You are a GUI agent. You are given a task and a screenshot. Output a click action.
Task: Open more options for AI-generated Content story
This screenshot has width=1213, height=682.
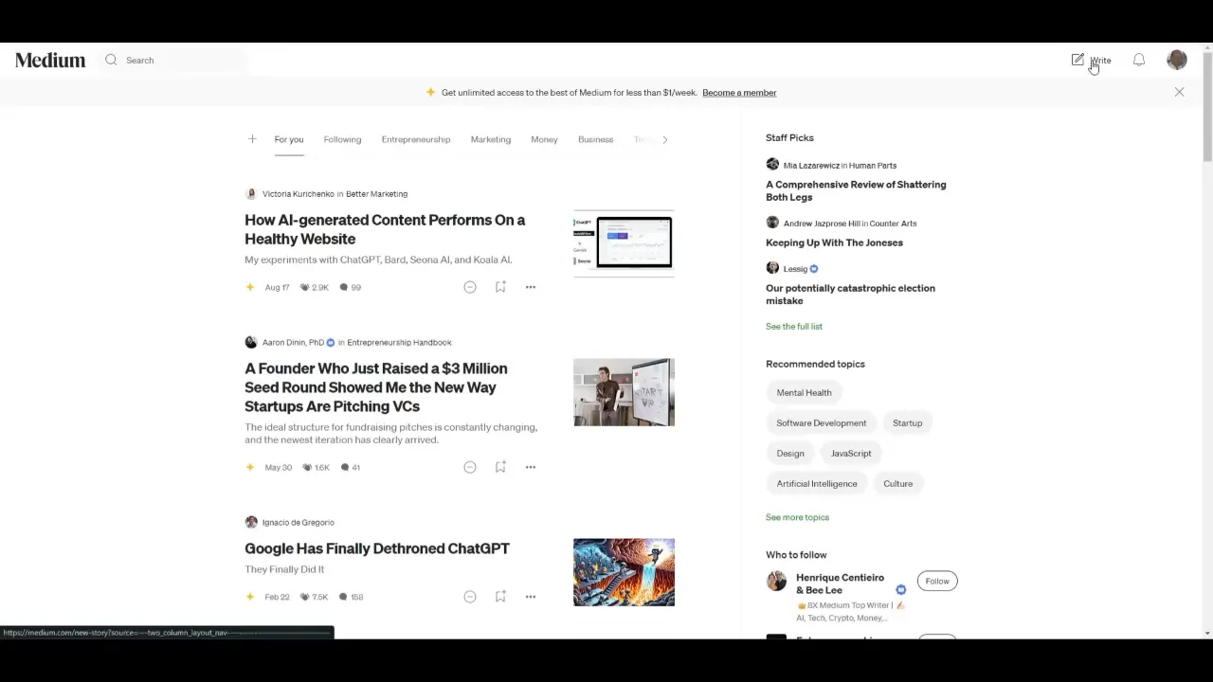(531, 287)
